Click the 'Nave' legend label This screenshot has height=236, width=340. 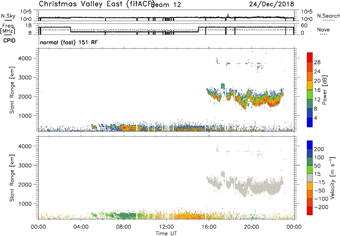point(323,29)
